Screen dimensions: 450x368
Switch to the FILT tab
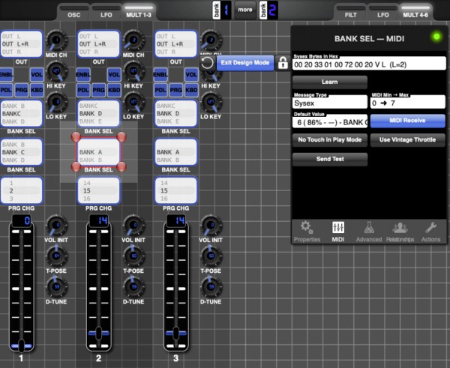tap(351, 12)
